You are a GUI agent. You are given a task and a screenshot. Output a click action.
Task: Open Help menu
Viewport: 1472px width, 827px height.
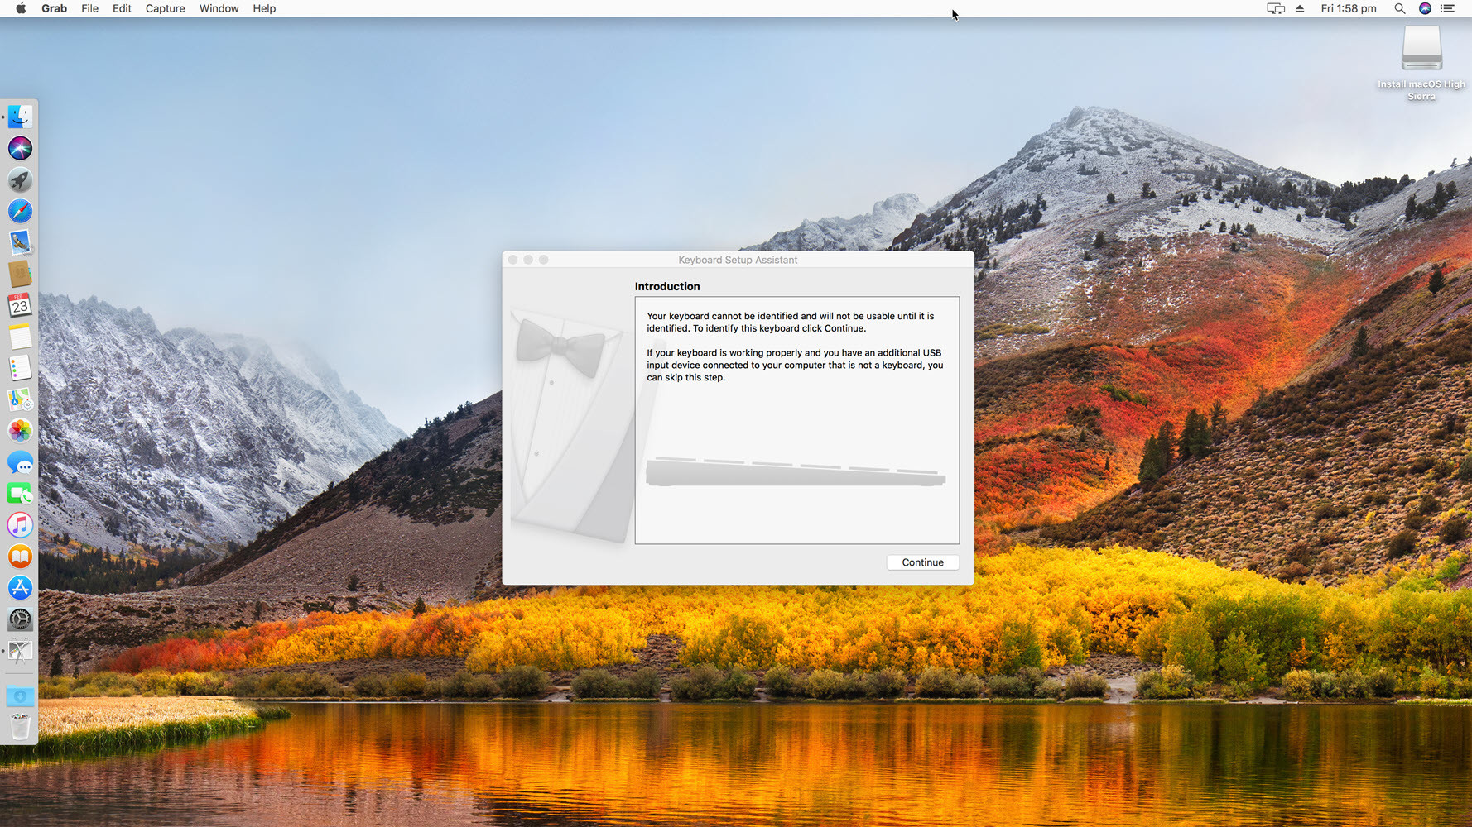pos(264,8)
